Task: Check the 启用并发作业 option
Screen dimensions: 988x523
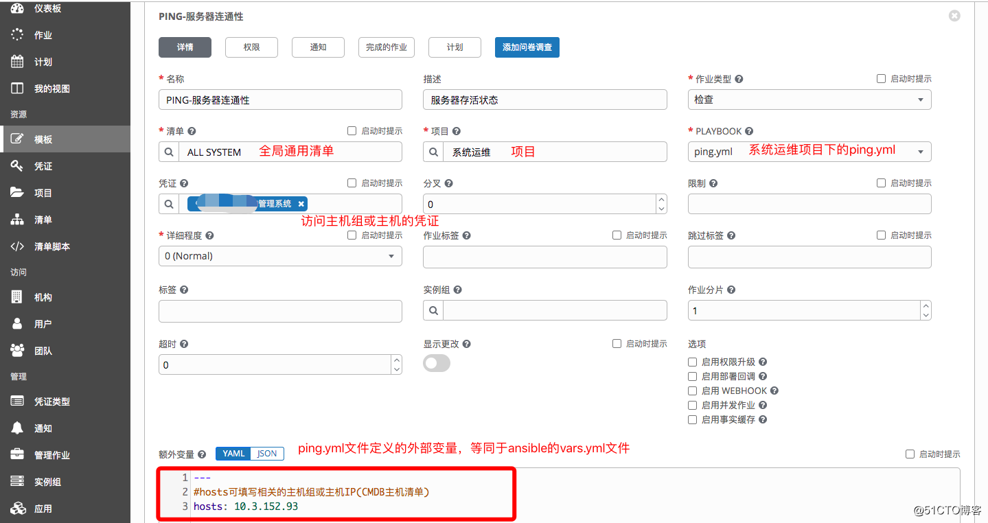Action: click(x=692, y=405)
